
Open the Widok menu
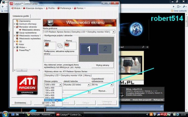16,8
